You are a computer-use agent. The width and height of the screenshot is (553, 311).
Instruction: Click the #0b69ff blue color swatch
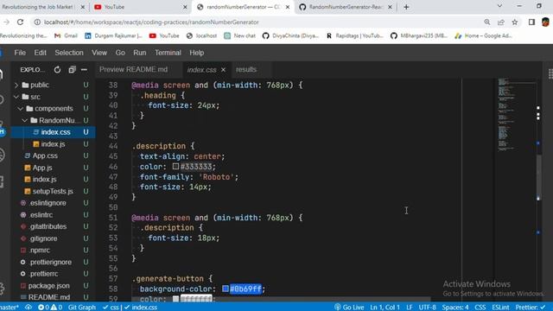point(226,289)
